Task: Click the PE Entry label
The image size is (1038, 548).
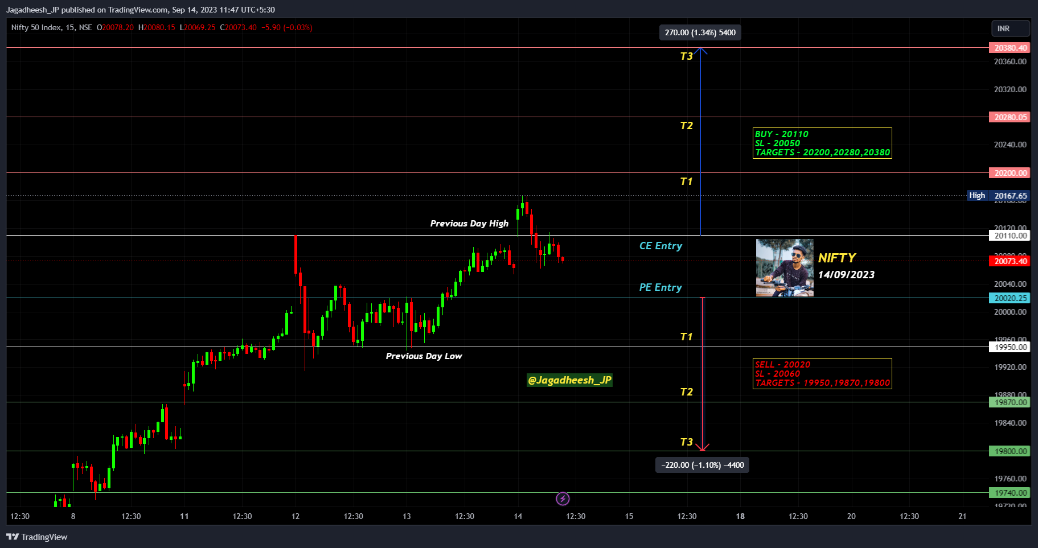Action: point(660,287)
